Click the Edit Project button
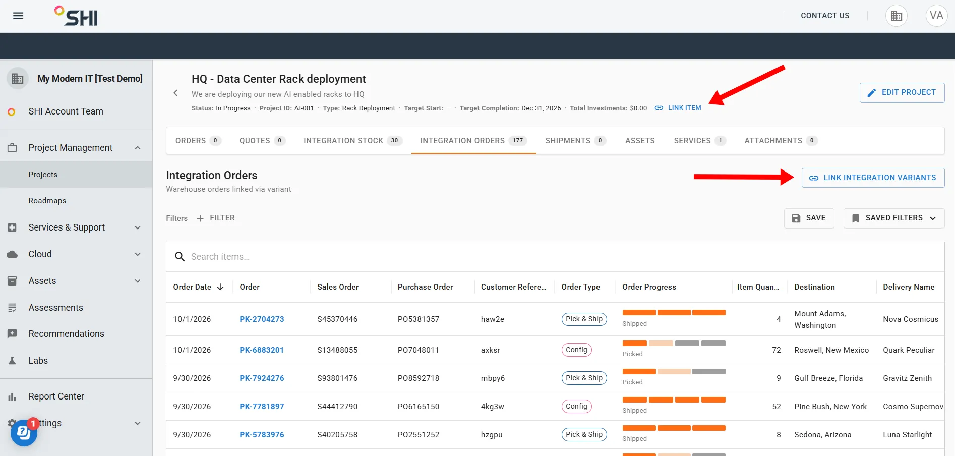 tap(902, 93)
